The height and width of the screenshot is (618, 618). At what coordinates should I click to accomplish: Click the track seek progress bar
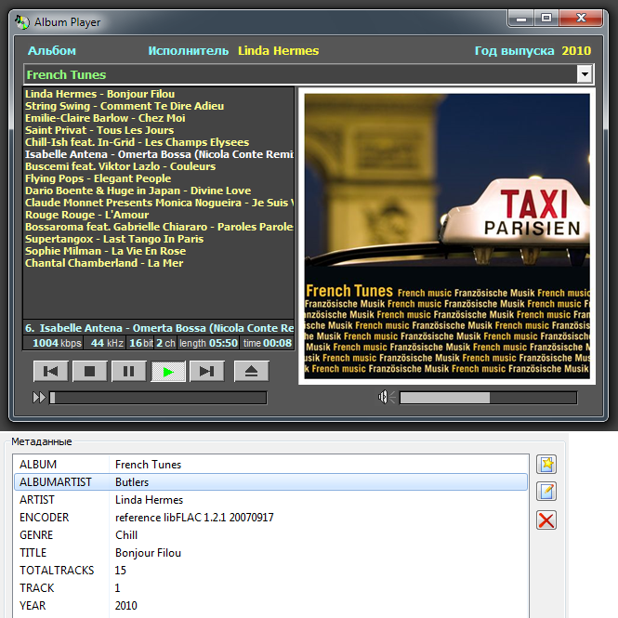click(158, 398)
